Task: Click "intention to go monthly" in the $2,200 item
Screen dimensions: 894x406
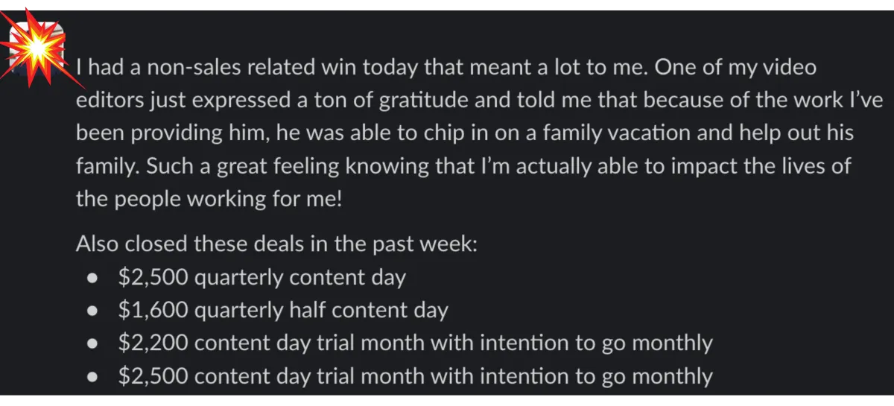Action: pyautogui.click(x=596, y=343)
